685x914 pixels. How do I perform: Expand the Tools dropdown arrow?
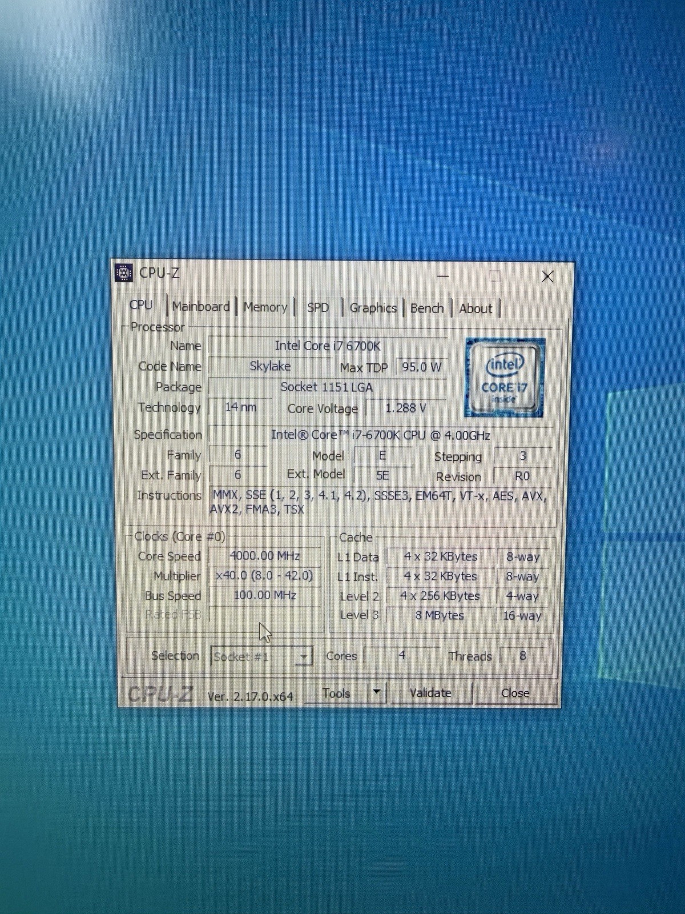pos(377,693)
